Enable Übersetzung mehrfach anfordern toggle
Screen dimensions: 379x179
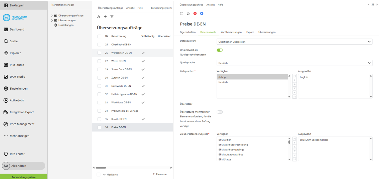pyautogui.click(x=220, y=112)
